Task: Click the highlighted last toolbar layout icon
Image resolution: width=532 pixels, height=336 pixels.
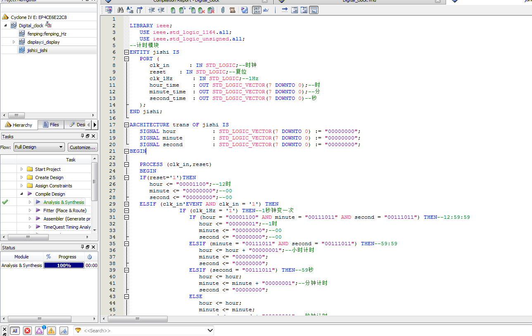Action: [313, 10]
